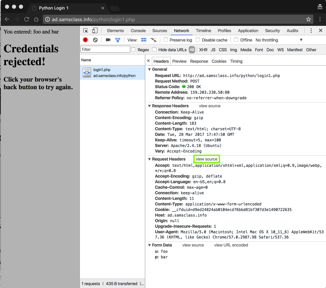Filter requests by JS
Screen dimensions: 326x288
click(x=213, y=50)
